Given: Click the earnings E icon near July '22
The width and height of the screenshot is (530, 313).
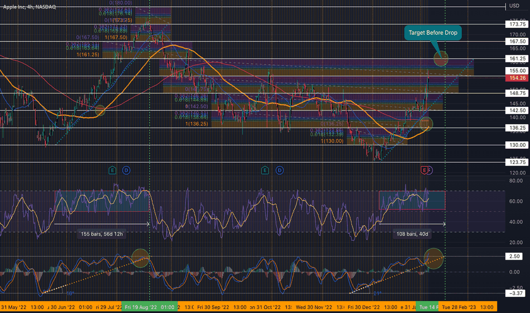Looking at the screenshot, I should coord(112,170).
